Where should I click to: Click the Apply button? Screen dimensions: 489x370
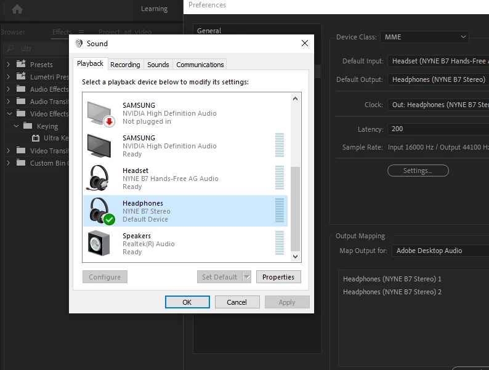click(x=287, y=302)
